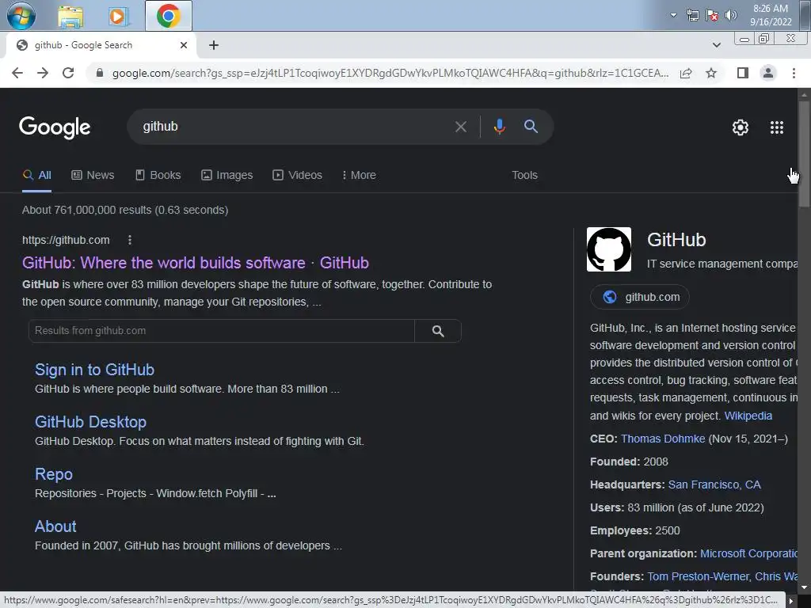This screenshot has width=811, height=608.
Task: Open the github.com result options menu
Action: coord(130,240)
